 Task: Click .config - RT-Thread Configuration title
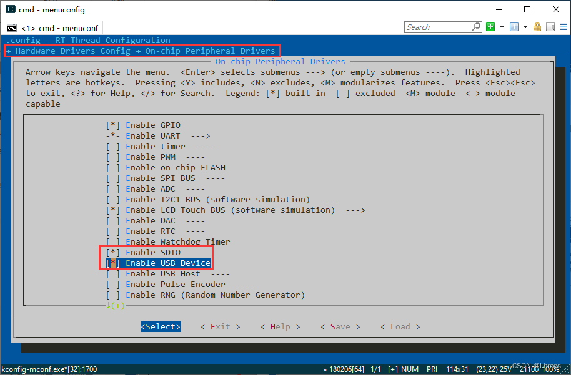click(88, 41)
